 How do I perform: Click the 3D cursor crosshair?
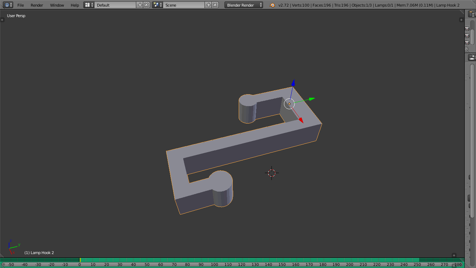272,173
